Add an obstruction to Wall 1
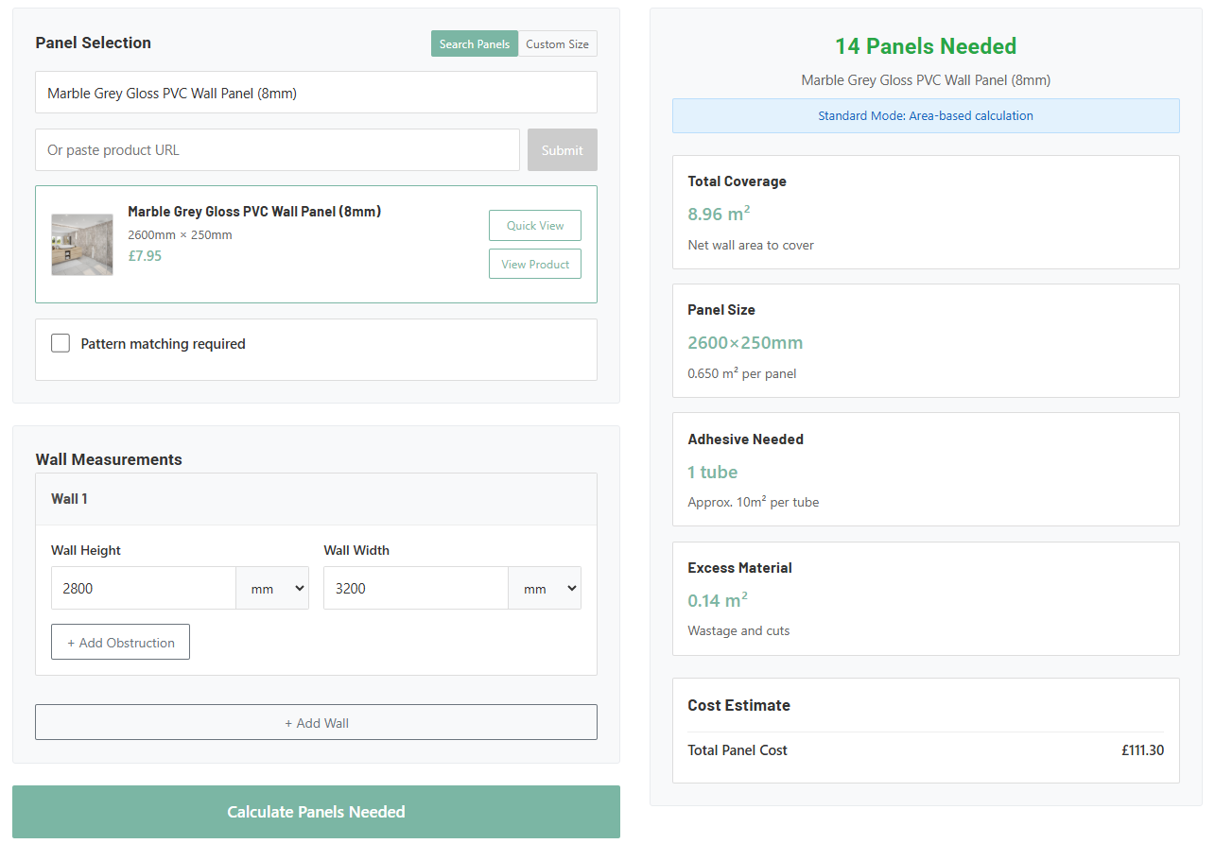This screenshot has height=861, width=1215. [x=120, y=643]
